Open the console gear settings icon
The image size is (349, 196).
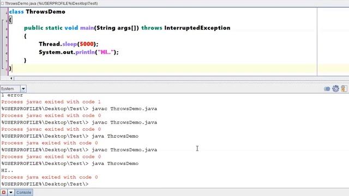click(335, 88)
